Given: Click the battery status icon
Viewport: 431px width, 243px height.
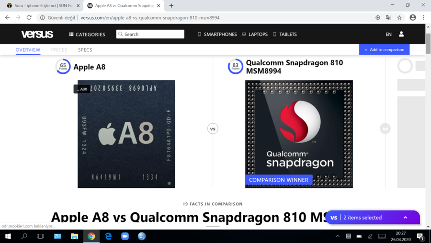Looking at the screenshot, I should (x=359, y=236).
